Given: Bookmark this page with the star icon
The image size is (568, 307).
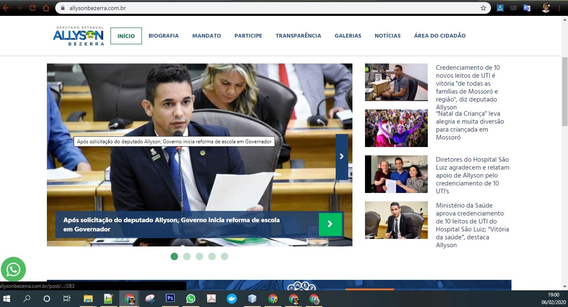Looking at the screenshot, I should (x=483, y=8).
